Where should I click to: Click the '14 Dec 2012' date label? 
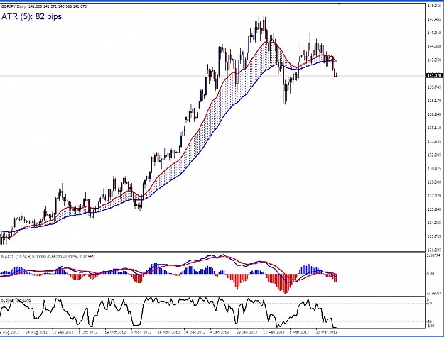[195, 332]
